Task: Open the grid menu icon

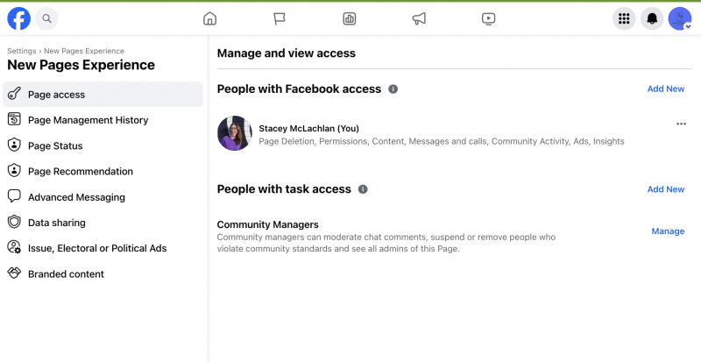Action: (x=624, y=18)
